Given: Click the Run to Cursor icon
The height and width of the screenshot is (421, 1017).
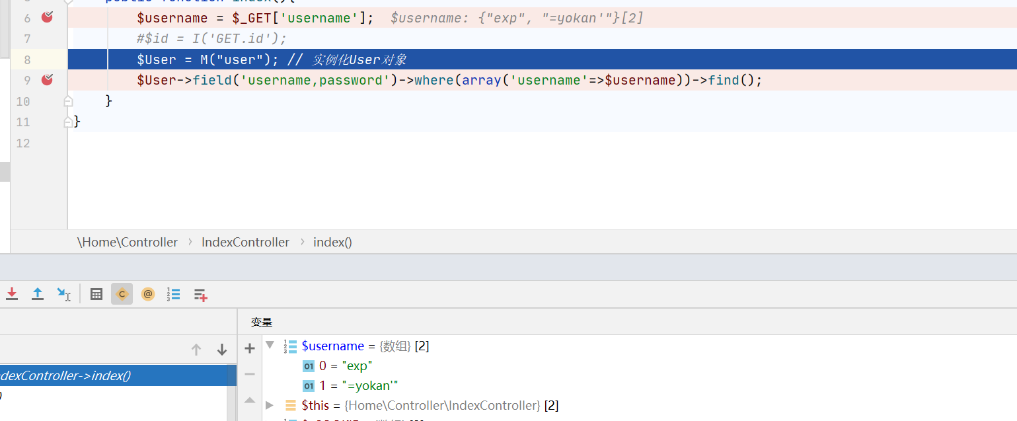Looking at the screenshot, I should click(x=63, y=294).
